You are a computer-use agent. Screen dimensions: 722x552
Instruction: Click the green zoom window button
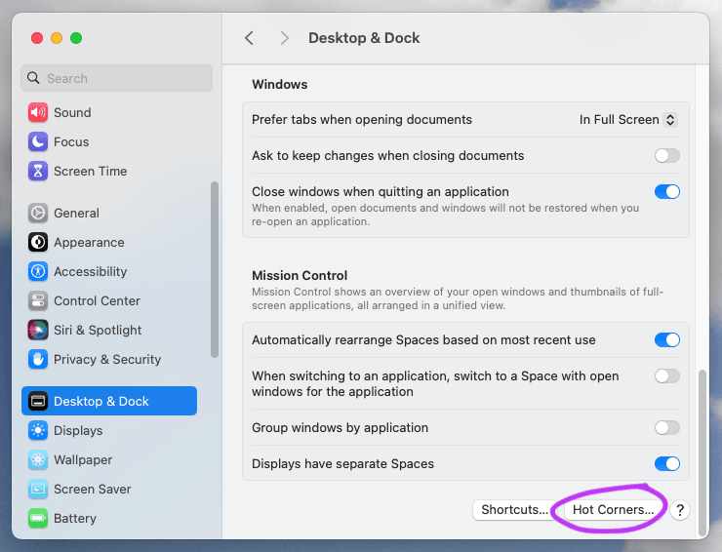pyautogui.click(x=76, y=38)
